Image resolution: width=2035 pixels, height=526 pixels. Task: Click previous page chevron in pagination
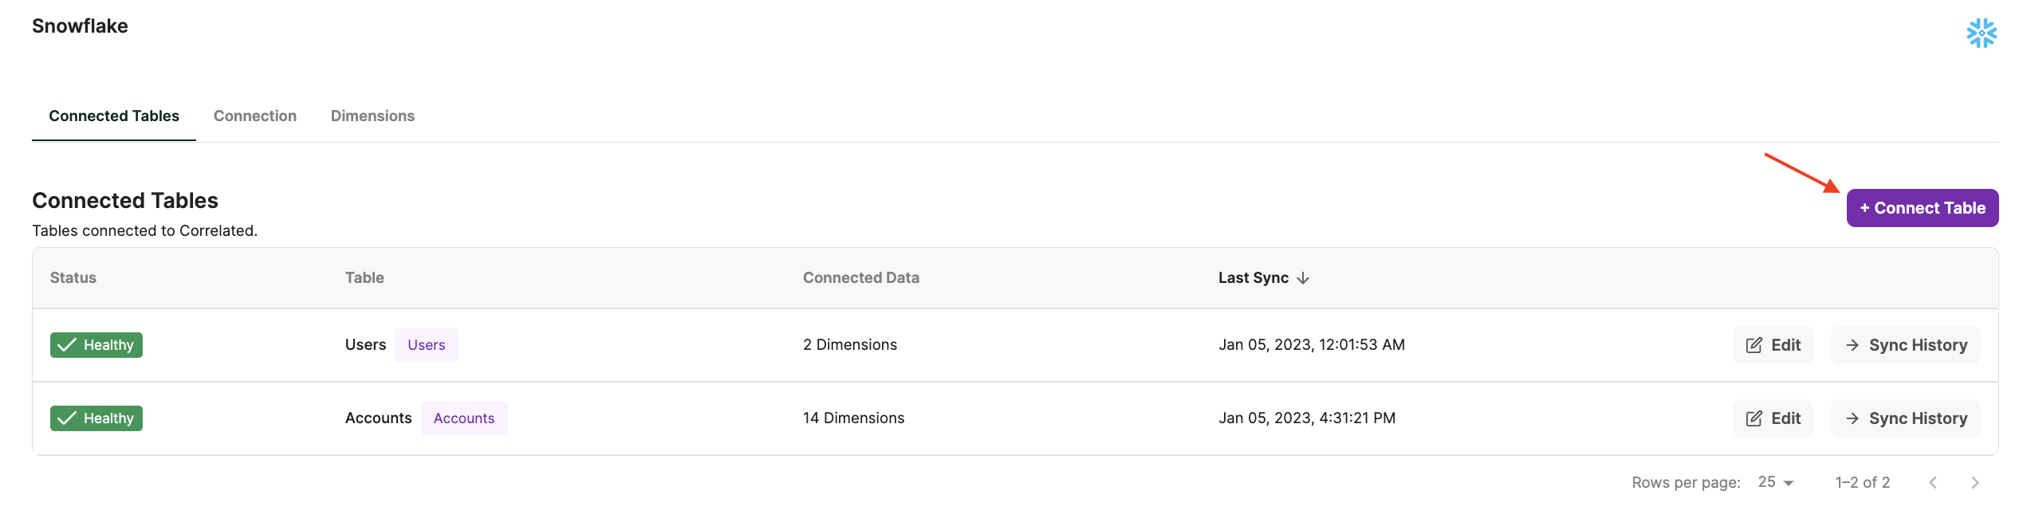pos(1932,483)
